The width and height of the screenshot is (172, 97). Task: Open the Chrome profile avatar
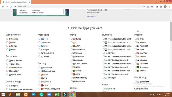tap(165, 6)
